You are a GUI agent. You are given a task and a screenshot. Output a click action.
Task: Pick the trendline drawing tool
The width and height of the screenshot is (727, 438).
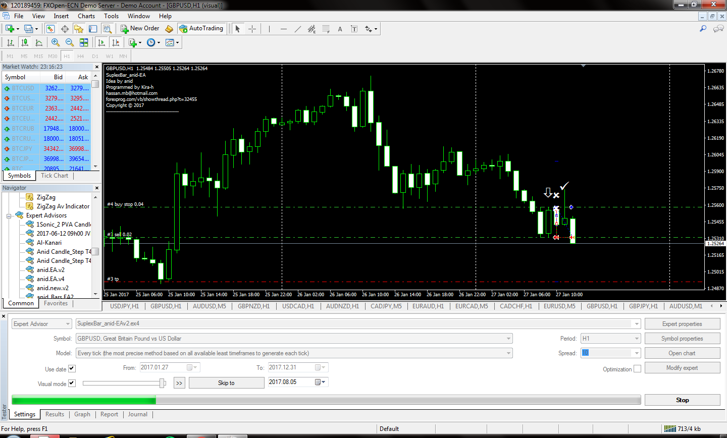(x=297, y=29)
